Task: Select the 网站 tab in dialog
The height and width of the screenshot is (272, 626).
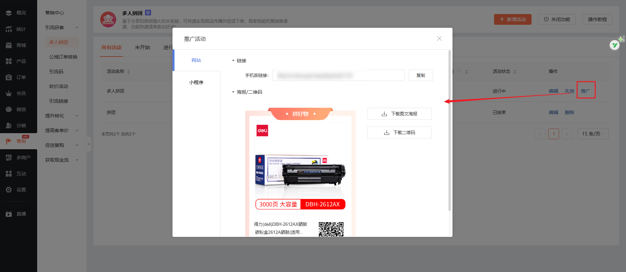Action: click(196, 60)
